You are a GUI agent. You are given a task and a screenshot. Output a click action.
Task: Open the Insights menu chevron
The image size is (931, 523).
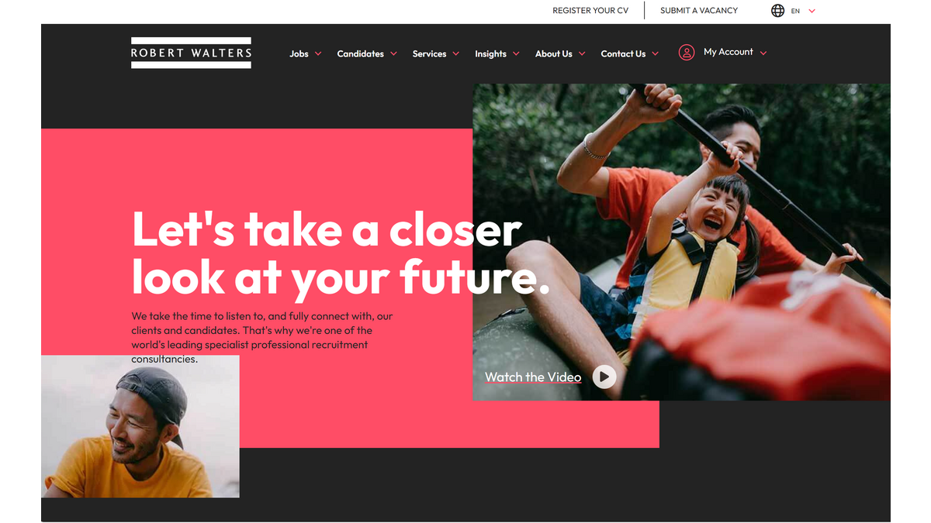tap(516, 54)
